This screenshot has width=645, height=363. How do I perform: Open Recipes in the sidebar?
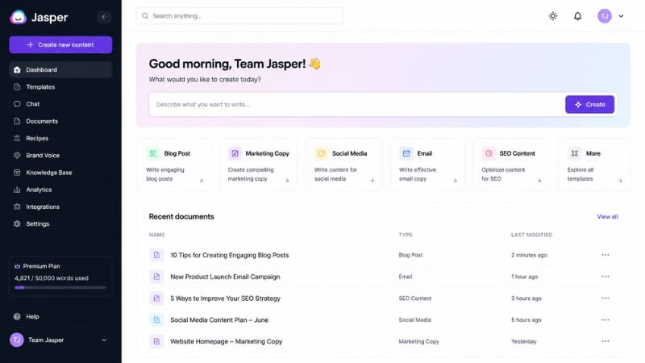tap(60, 138)
